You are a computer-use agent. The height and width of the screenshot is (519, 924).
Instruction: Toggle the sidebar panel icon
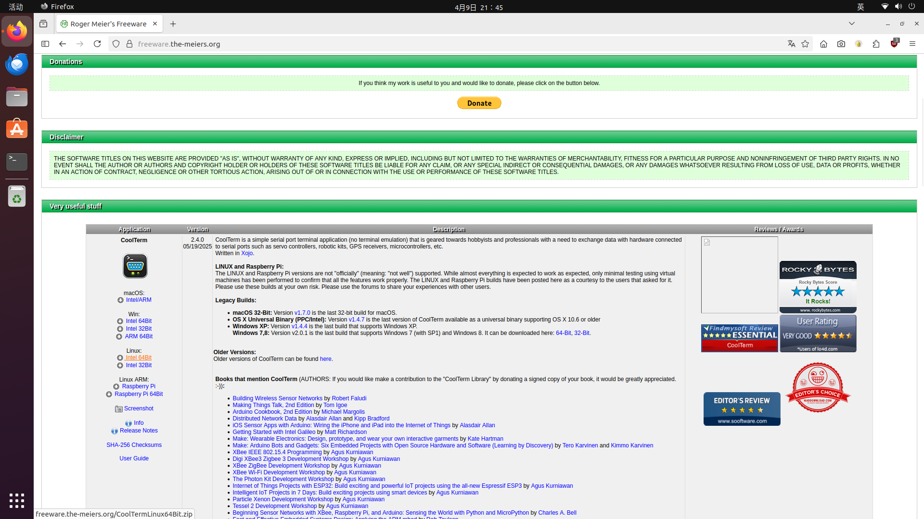click(x=45, y=44)
